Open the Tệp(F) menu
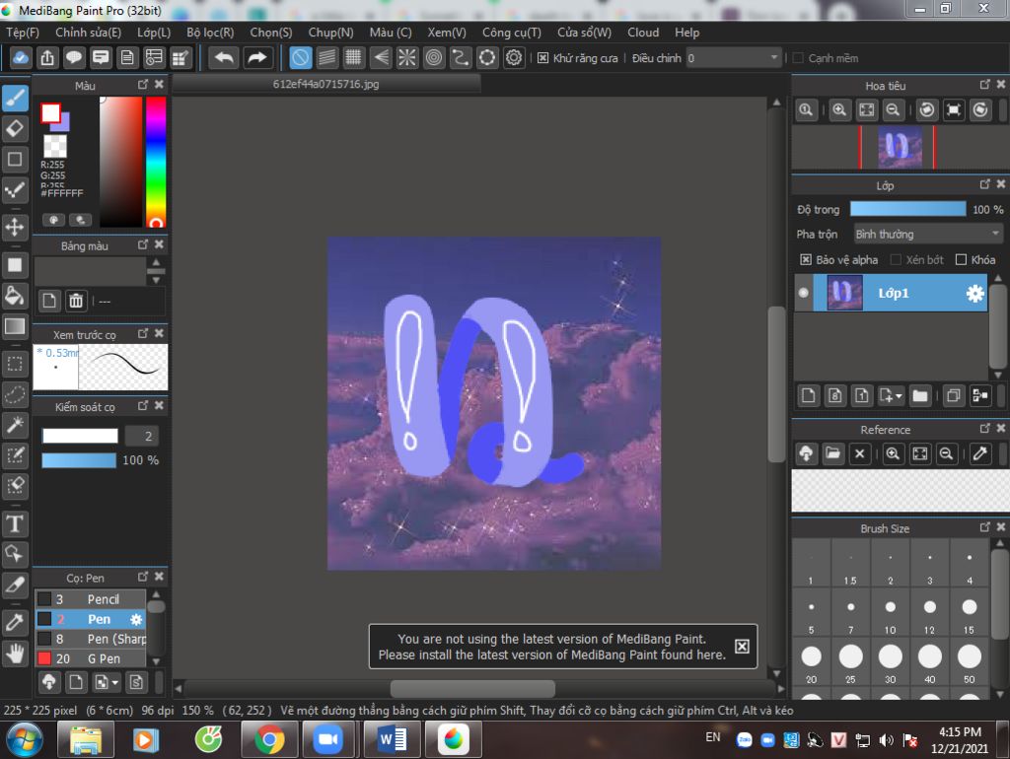Viewport: 1010px width, 759px height. point(23,33)
